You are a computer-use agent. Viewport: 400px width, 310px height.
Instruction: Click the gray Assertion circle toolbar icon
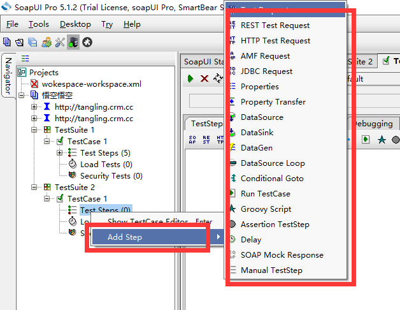pyautogui.click(x=396, y=140)
